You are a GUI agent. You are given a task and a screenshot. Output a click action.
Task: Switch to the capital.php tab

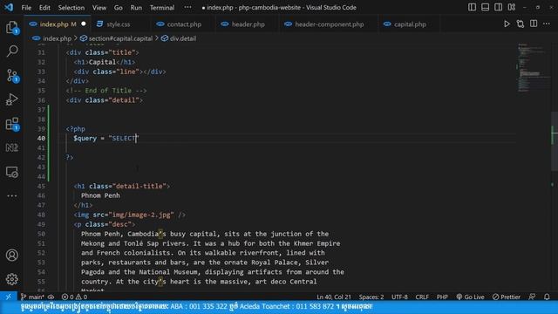pyautogui.click(x=410, y=24)
